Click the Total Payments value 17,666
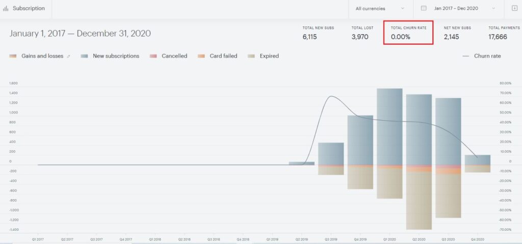 click(498, 37)
